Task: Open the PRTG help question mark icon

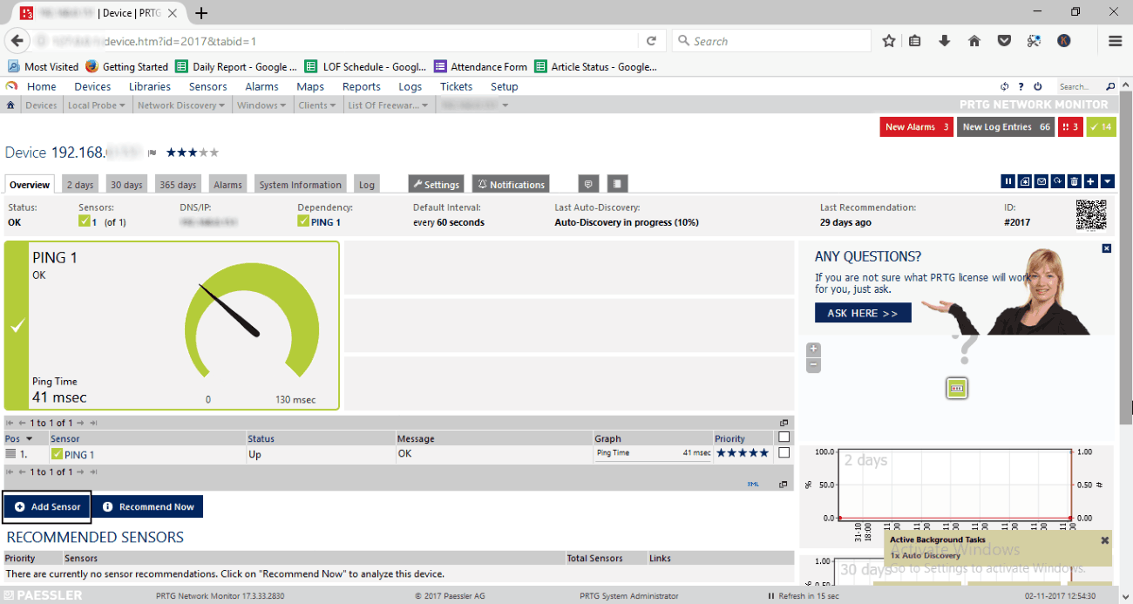Action: (x=1021, y=86)
